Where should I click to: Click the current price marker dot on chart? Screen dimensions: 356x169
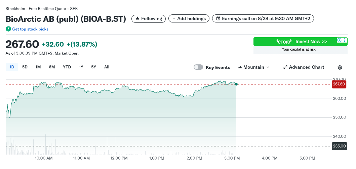(x=236, y=84)
